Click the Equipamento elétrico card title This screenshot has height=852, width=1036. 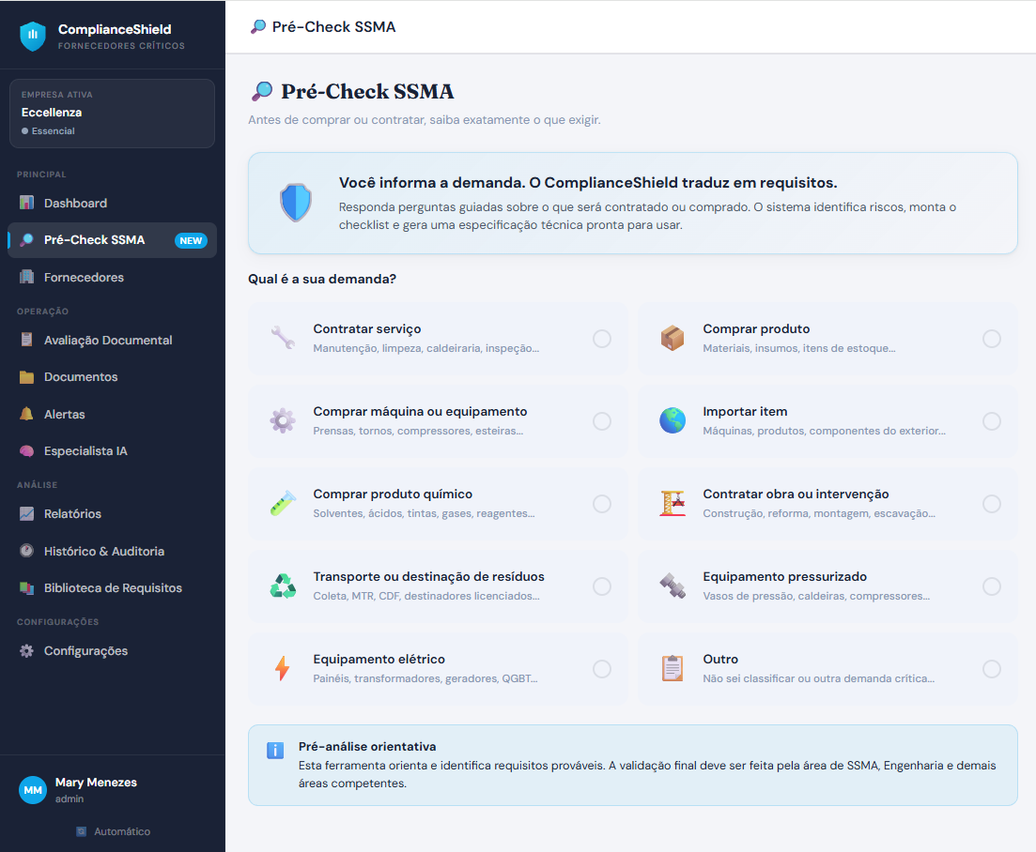point(379,659)
